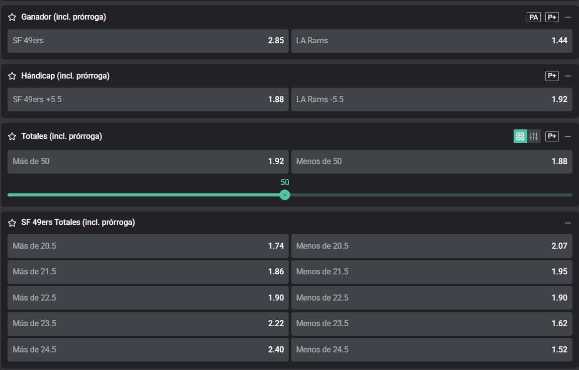
Task: Select Más de 24.5 at 2.40
Action: click(148, 349)
